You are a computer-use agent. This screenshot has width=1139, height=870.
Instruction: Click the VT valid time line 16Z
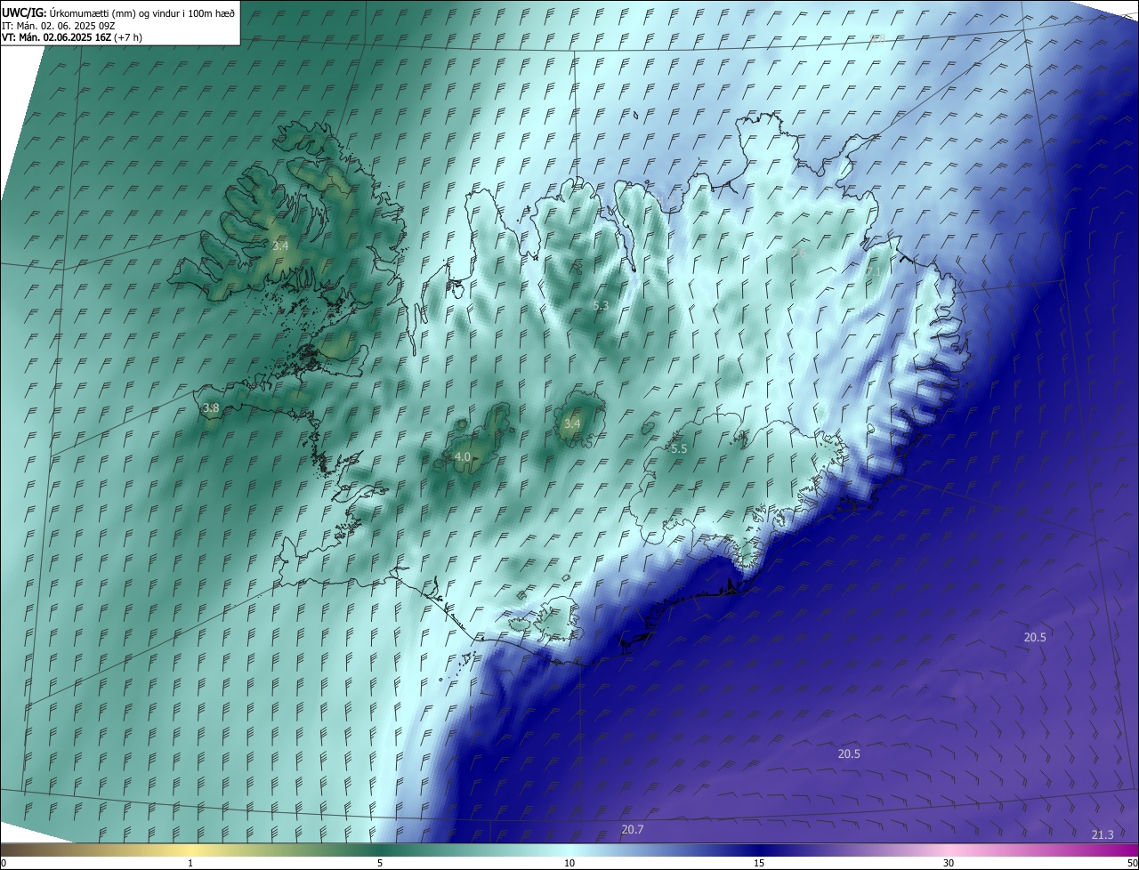pyautogui.click(x=72, y=37)
